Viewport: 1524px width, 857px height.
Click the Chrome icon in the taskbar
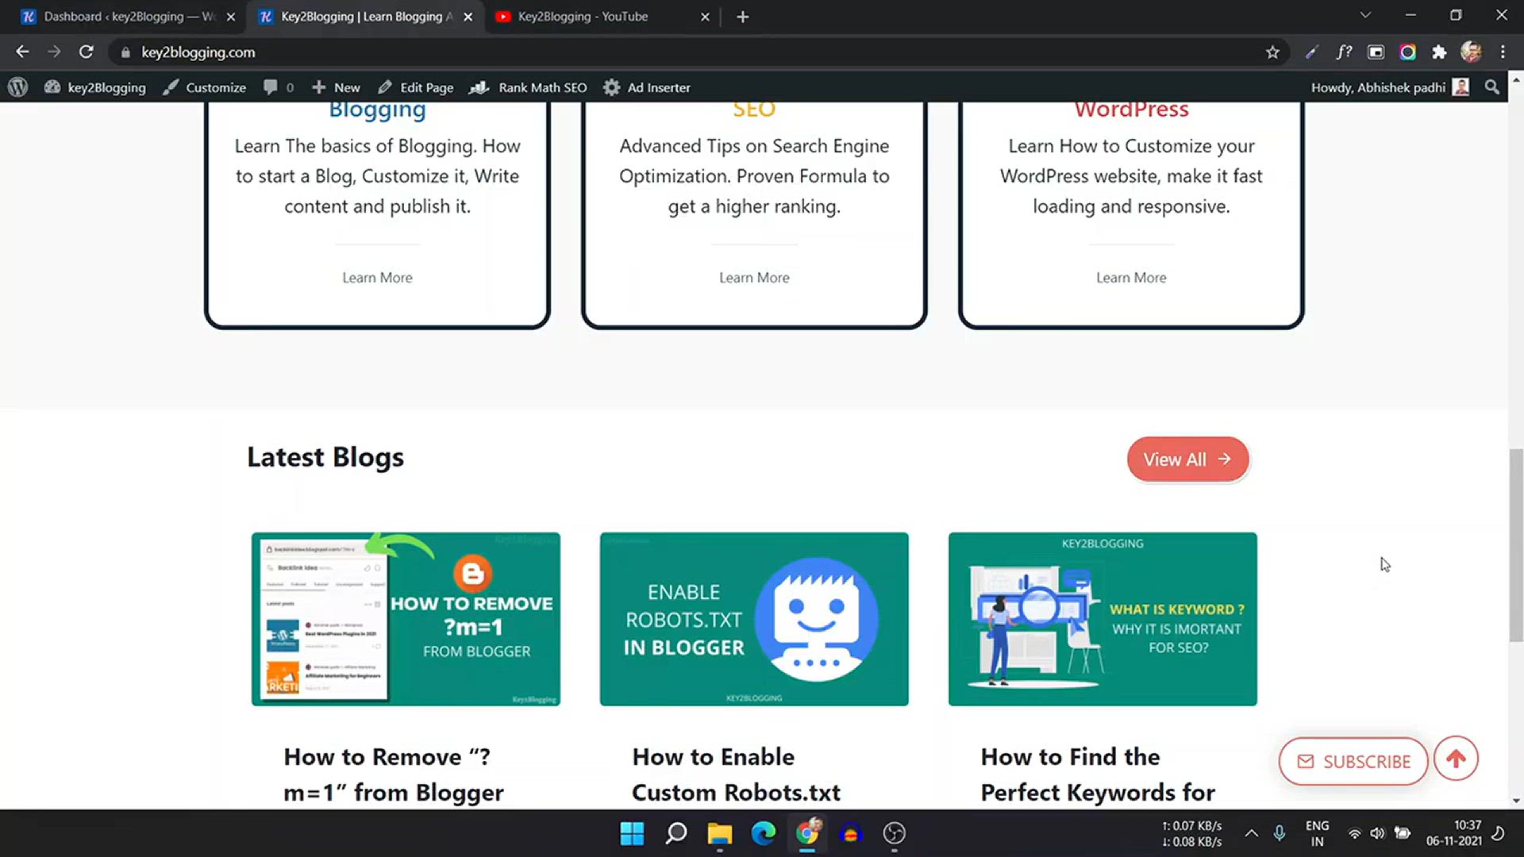807,833
